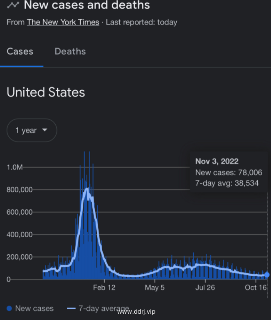The height and width of the screenshot is (320, 271).
Task: Click the New cases legend label
Action: pos(34,308)
